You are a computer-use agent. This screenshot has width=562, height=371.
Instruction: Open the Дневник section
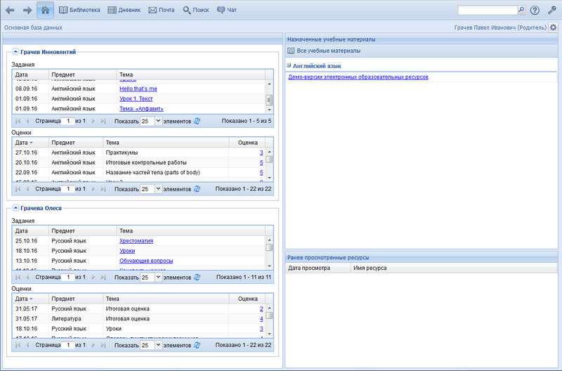pyautogui.click(x=124, y=11)
